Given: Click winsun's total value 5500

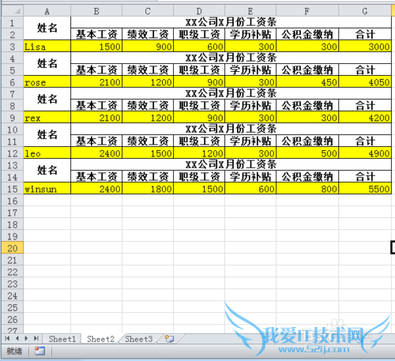Looking at the screenshot, I should [365, 189].
